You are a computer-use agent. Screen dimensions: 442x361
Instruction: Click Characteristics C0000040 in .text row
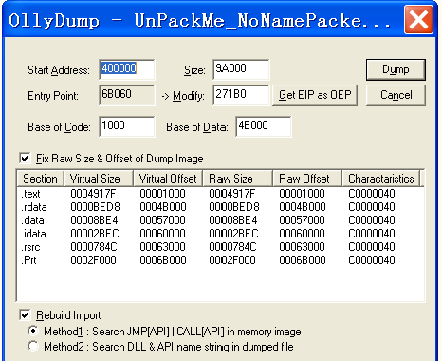[372, 194]
